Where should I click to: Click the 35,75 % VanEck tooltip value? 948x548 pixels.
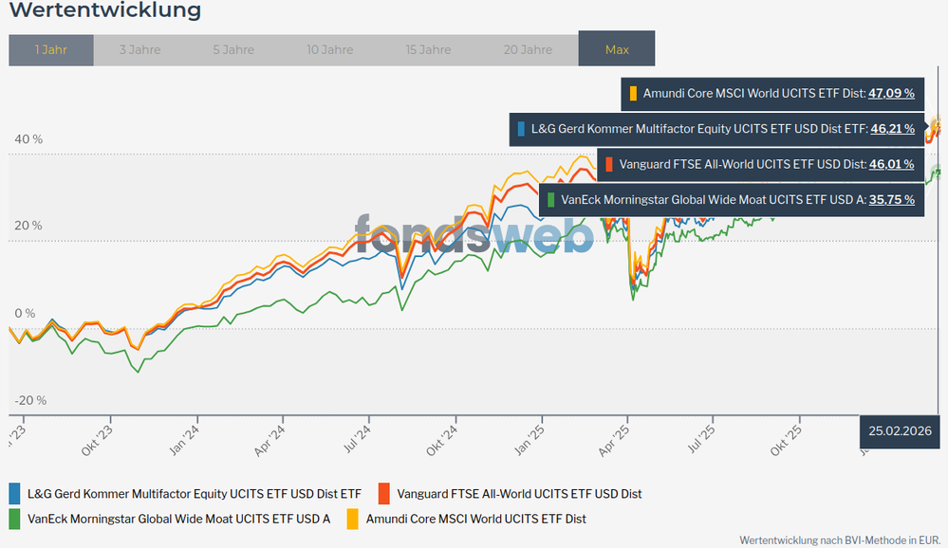pos(891,200)
